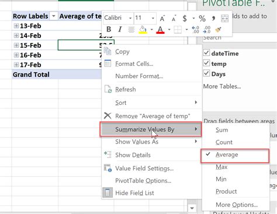Click the format painter brush

coord(218,30)
